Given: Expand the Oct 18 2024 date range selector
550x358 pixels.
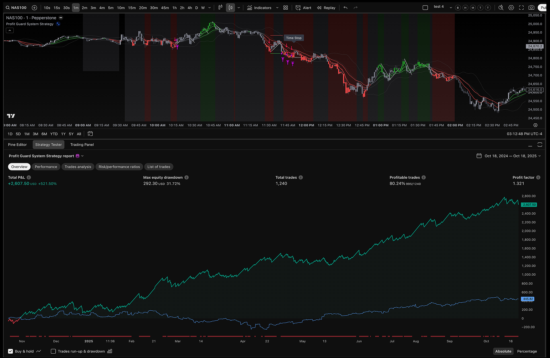Looking at the screenshot, I should [x=540, y=156].
